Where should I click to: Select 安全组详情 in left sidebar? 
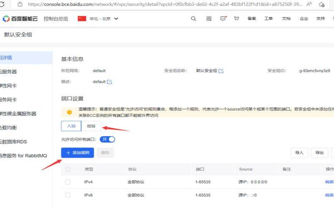(26, 58)
